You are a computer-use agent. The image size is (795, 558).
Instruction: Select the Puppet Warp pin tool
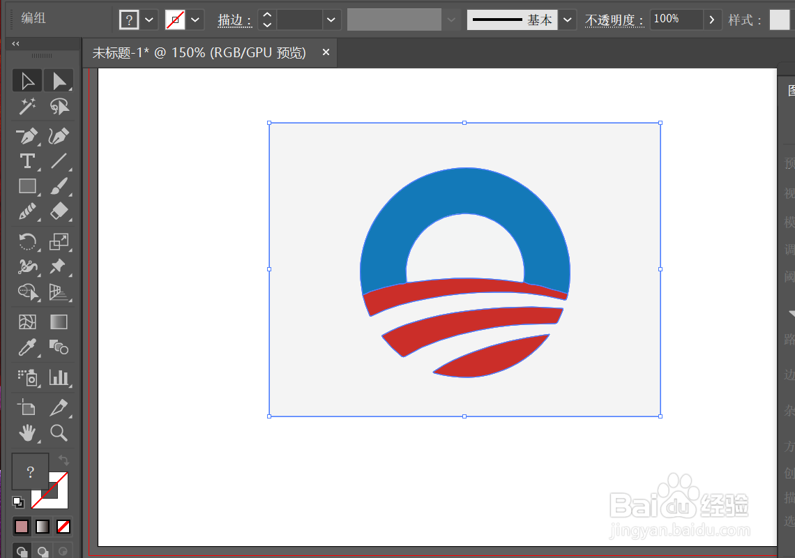(59, 266)
